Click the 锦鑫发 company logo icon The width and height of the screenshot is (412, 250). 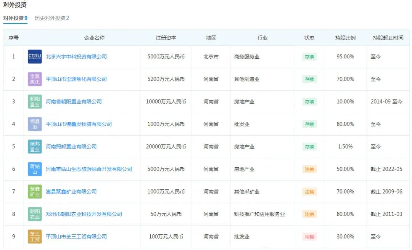tap(35, 124)
